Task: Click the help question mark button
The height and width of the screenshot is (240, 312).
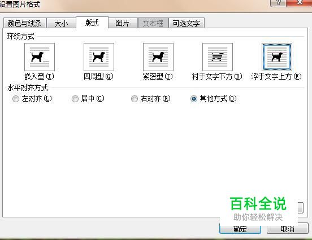Action: click(279, 3)
